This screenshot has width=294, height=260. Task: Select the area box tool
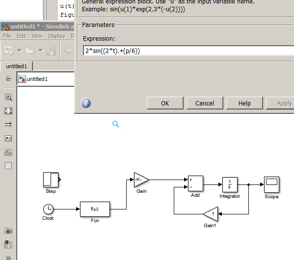[x=8, y=166]
